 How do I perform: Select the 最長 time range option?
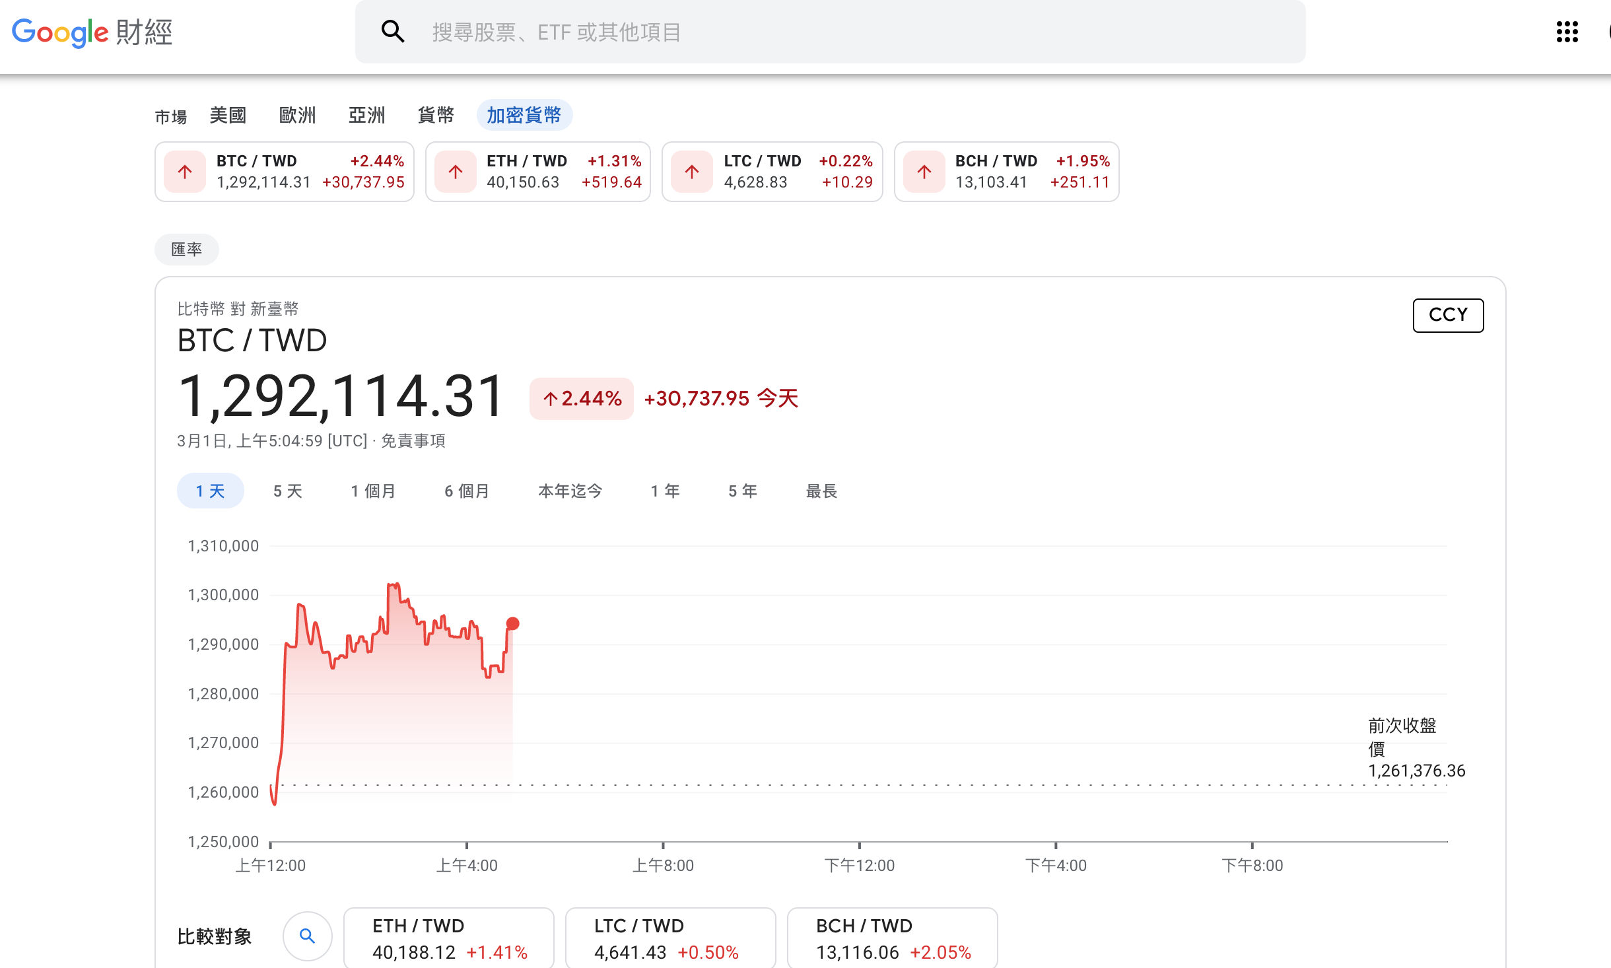tap(821, 491)
